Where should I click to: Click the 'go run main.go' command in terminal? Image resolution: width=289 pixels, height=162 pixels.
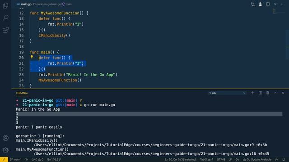click(99, 105)
